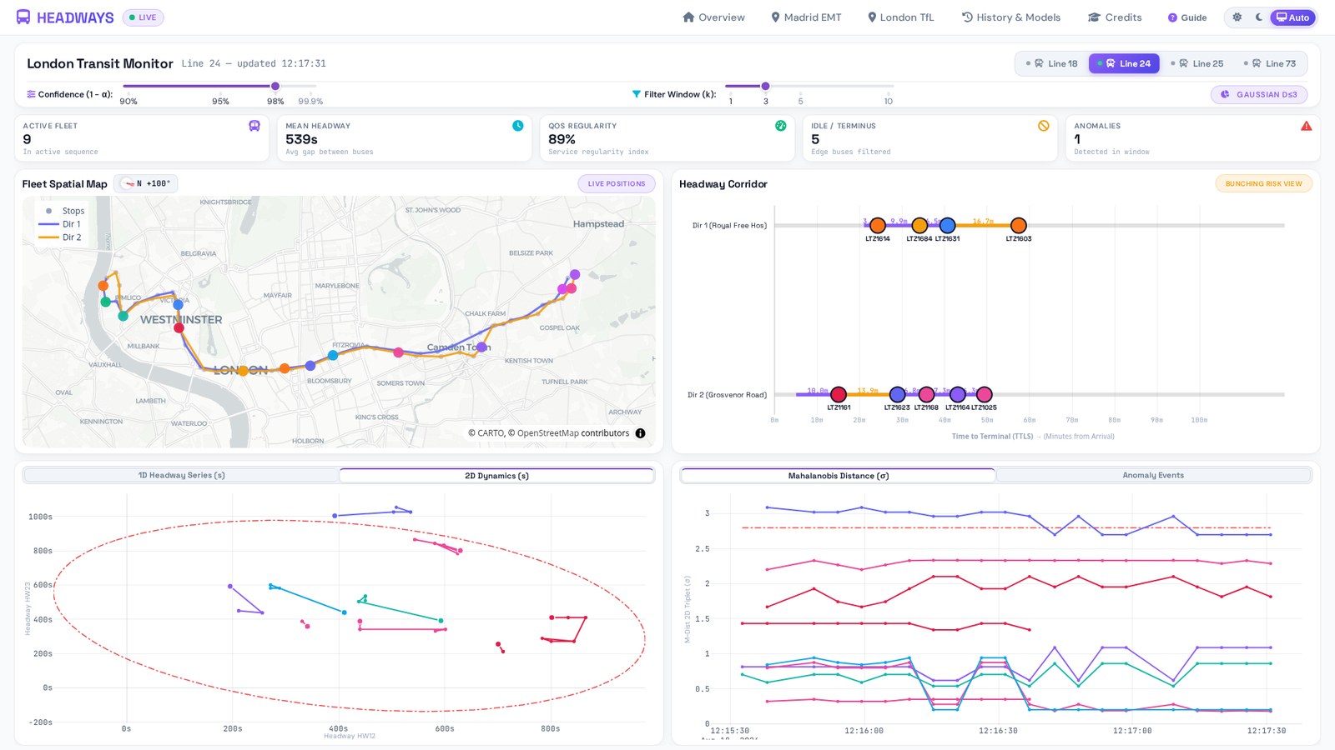Select Line 73

click(1272, 63)
